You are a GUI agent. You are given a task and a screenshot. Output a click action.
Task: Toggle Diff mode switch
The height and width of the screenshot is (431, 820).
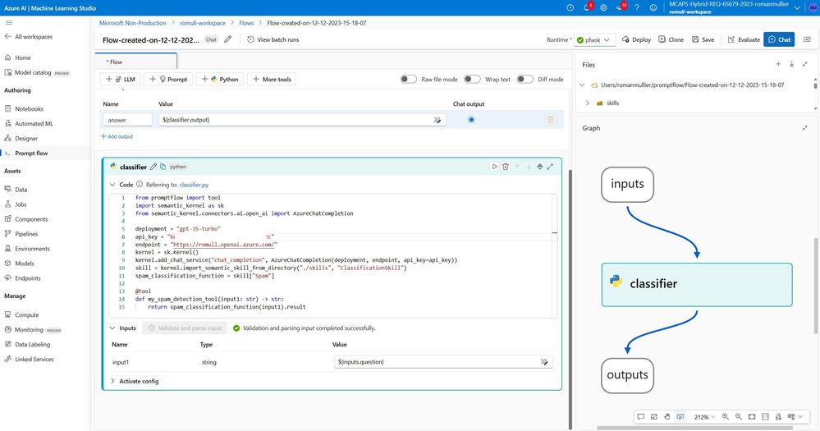pyautogui.click(x=525, y=79)
